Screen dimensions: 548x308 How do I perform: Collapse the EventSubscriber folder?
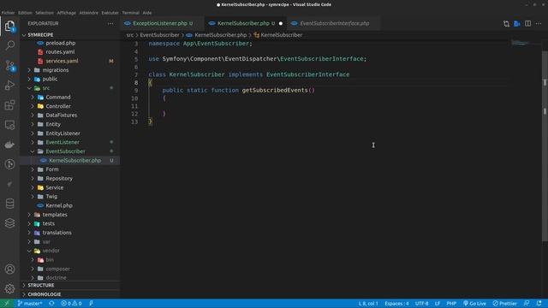[70, 151]
